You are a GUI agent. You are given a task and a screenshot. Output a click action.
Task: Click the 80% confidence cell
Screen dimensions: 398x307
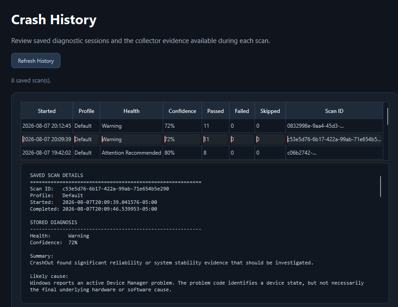pyautogui.click(x=182, y=153)
